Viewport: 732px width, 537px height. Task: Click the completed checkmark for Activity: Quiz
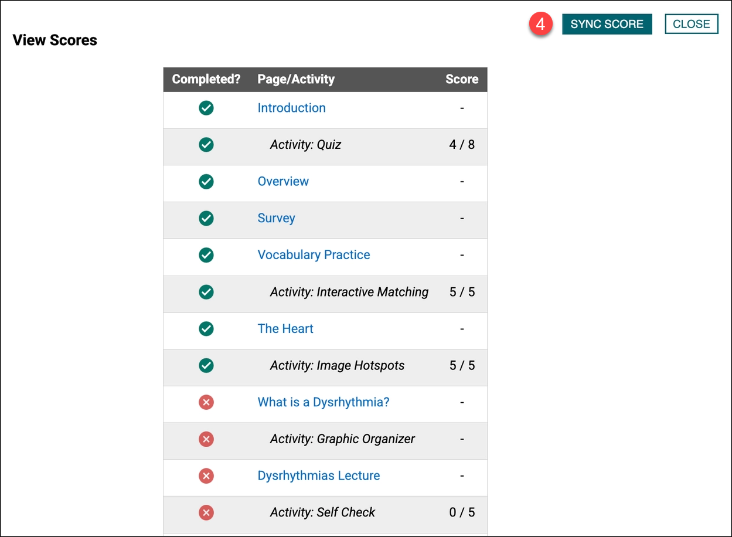(x=206, y=145)
